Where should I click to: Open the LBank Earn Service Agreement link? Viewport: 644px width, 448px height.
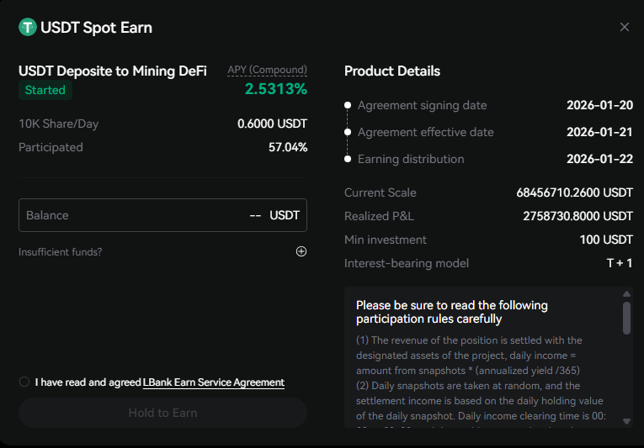(x=214, y=382)
